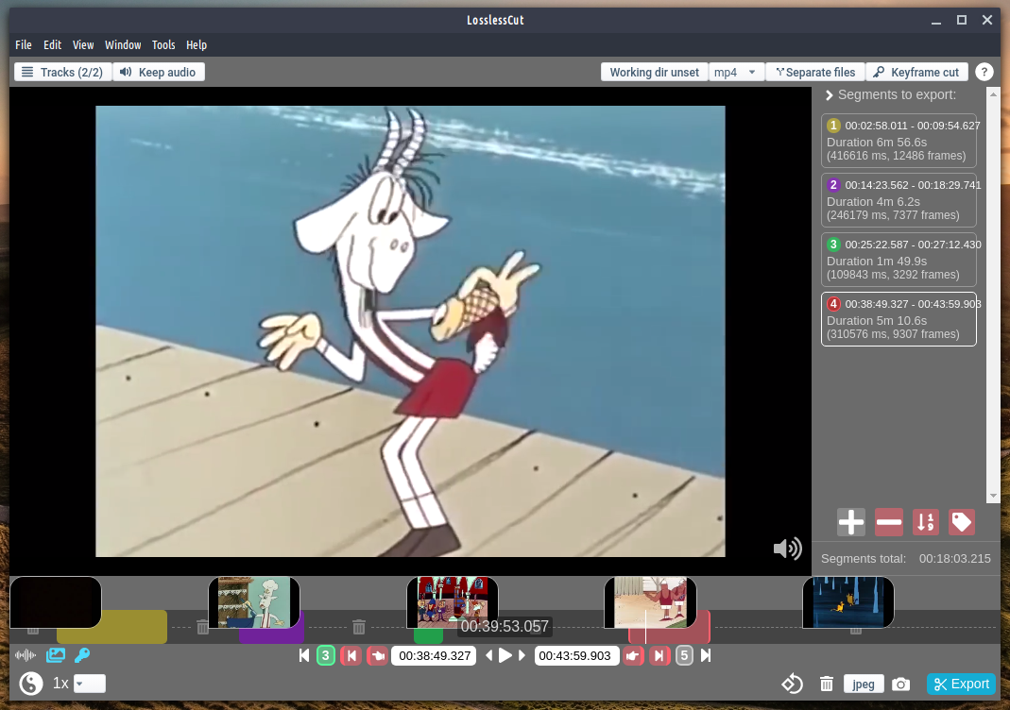This screenshot has width=1010, height=710.
Task: Open the timeline zoom 1x dropdown
Action: point(90,684)
